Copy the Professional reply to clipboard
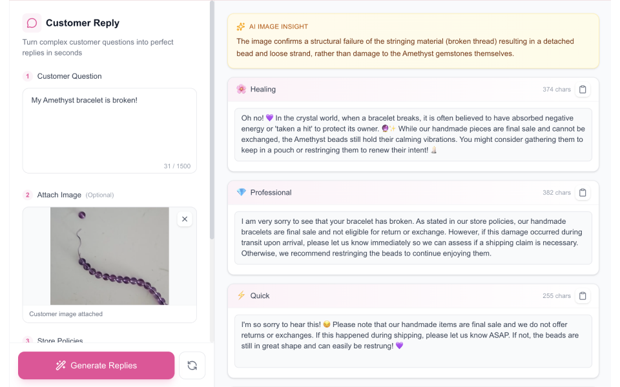Image resolution: width=620 pixels, height=387 pixels. (x=583, y=192)
